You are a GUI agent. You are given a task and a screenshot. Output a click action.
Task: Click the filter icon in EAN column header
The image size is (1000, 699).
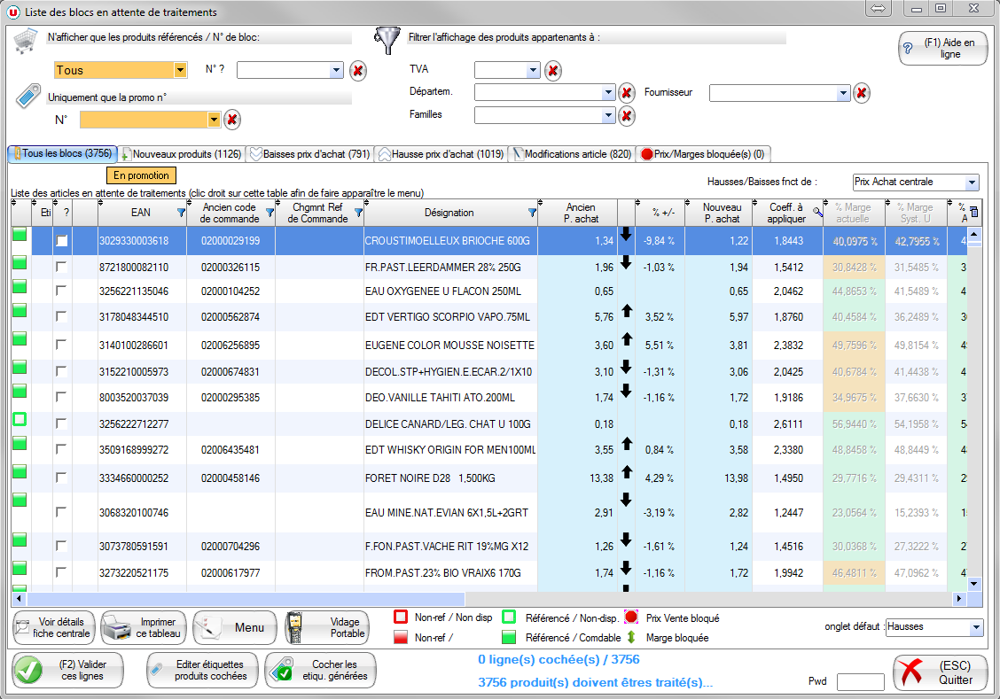click(x=181, y=213)
